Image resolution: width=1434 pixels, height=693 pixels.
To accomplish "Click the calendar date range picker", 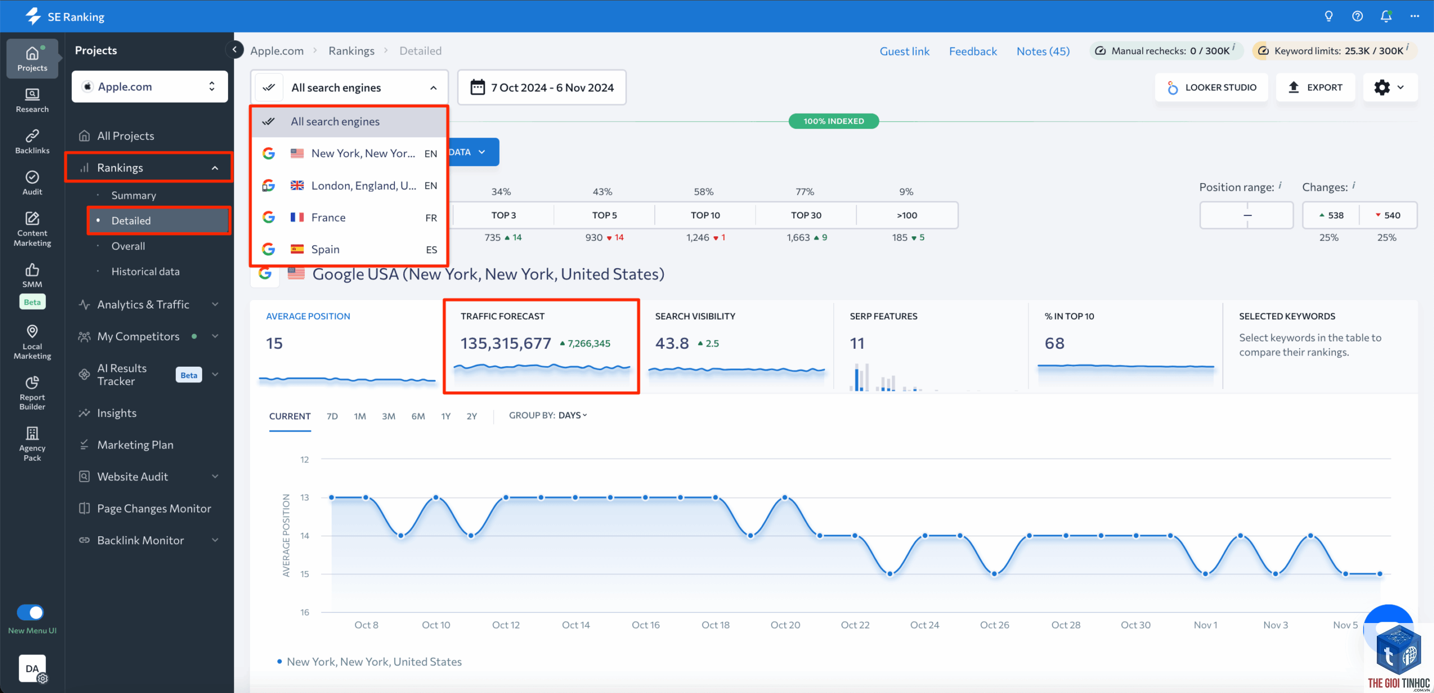I will 542,87.
